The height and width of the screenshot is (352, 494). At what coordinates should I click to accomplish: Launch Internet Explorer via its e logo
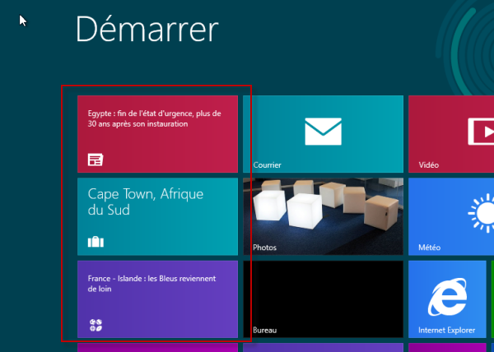[447, 297]
